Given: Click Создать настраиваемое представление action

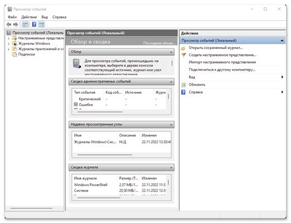Looking at the screenshot, I should 222,55.
